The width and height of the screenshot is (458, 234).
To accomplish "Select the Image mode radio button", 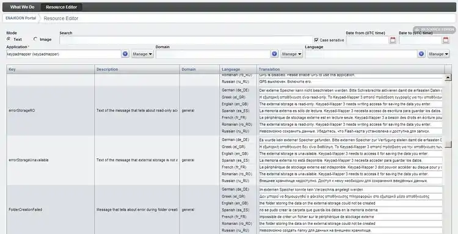I will point(35,39).
